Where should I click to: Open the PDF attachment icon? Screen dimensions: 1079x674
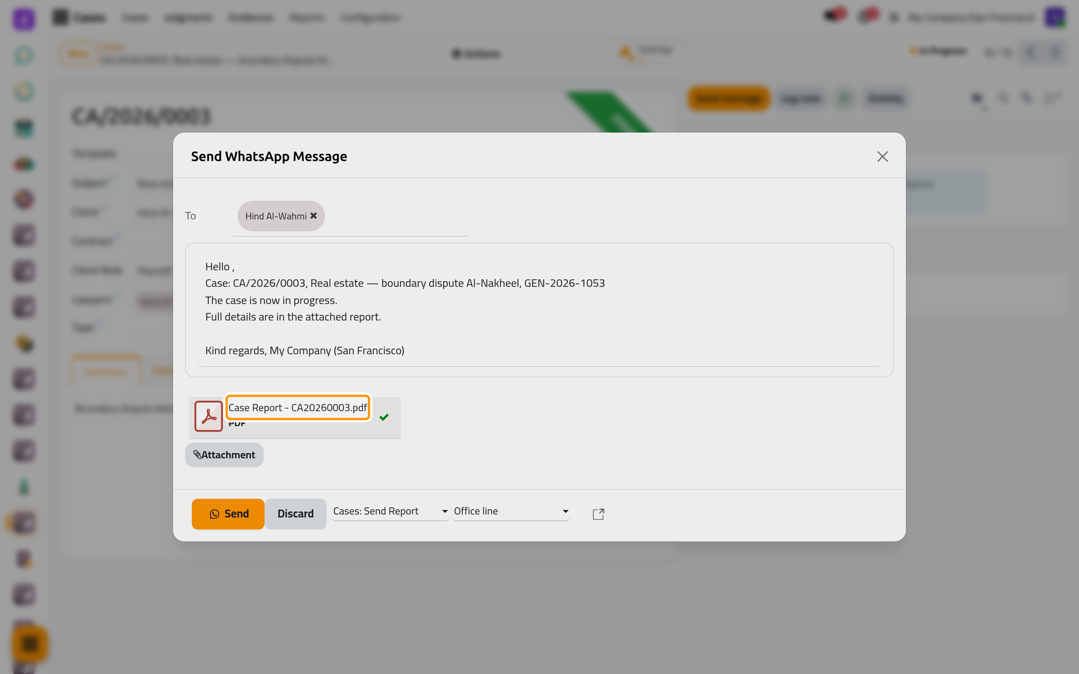tap(208, 416)
